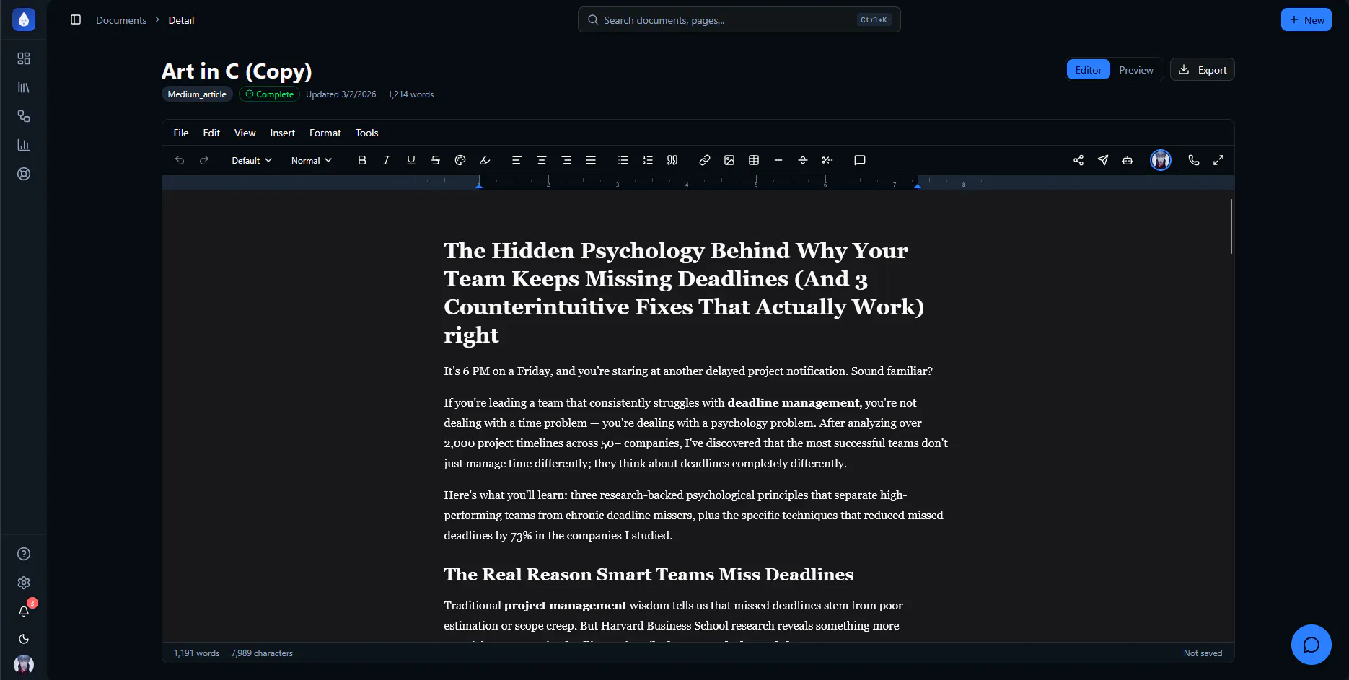Insert an image
Screen dimensions: 1349x680
[729, 160]
